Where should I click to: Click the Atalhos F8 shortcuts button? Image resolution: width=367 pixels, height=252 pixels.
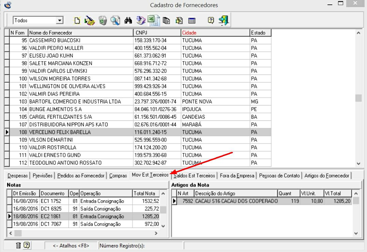71,246
